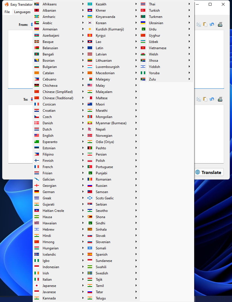Viewport: 232px width, 302px height.
Task: Click the Easy Translator app icon in title bar
Action: [7, 4]
